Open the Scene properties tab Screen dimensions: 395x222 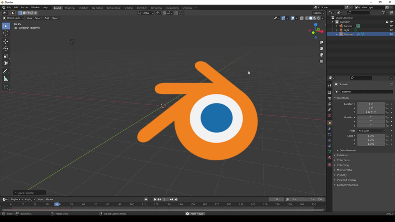[x=330, y=110]
